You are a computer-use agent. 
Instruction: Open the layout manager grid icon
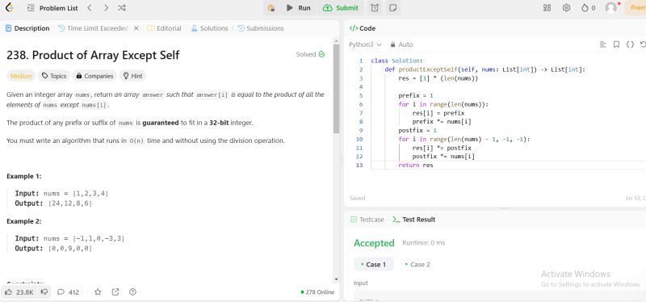coord(547,8)
